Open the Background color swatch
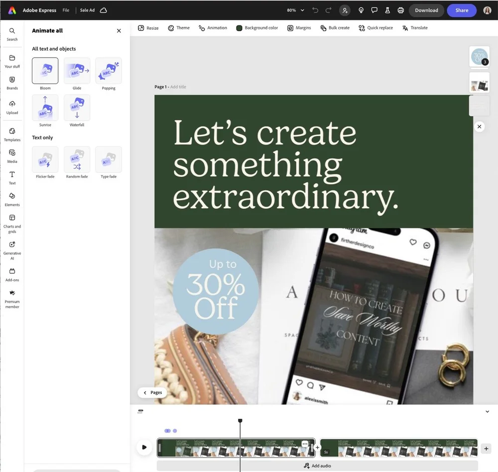 point(239,28)
